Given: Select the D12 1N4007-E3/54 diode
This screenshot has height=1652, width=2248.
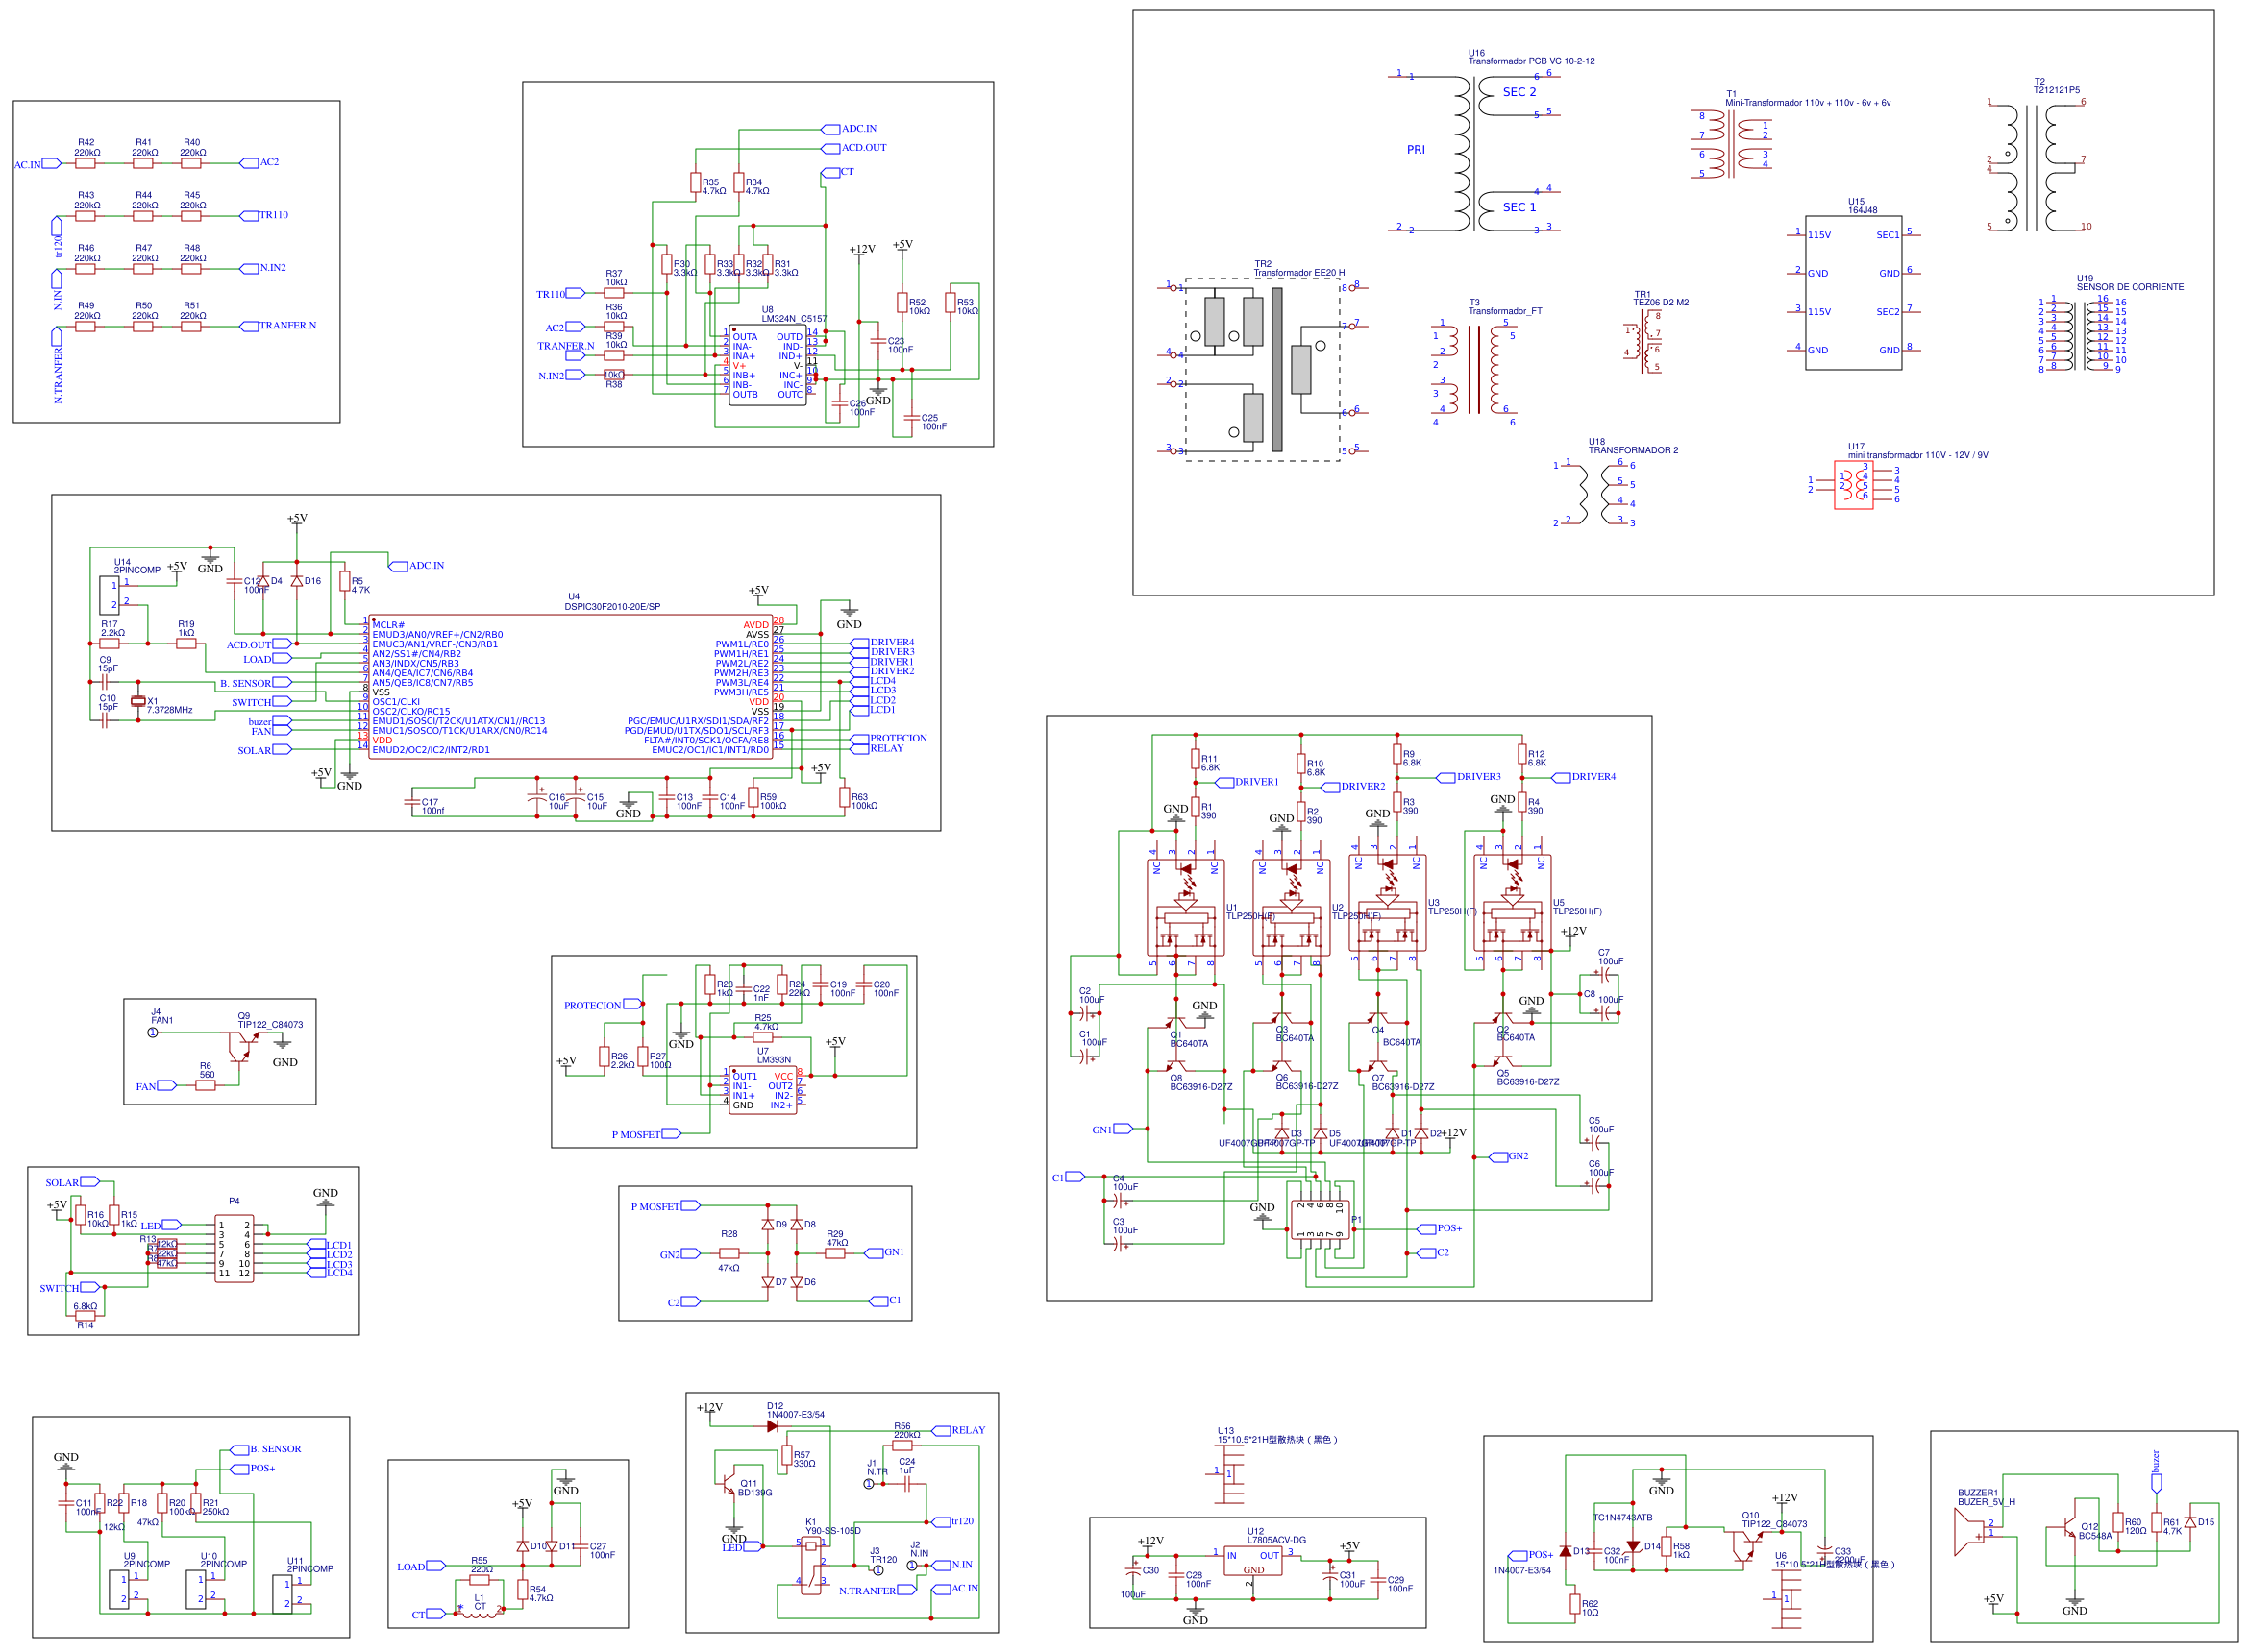Looking at the screenshot, I should [x=773, y=1427].
